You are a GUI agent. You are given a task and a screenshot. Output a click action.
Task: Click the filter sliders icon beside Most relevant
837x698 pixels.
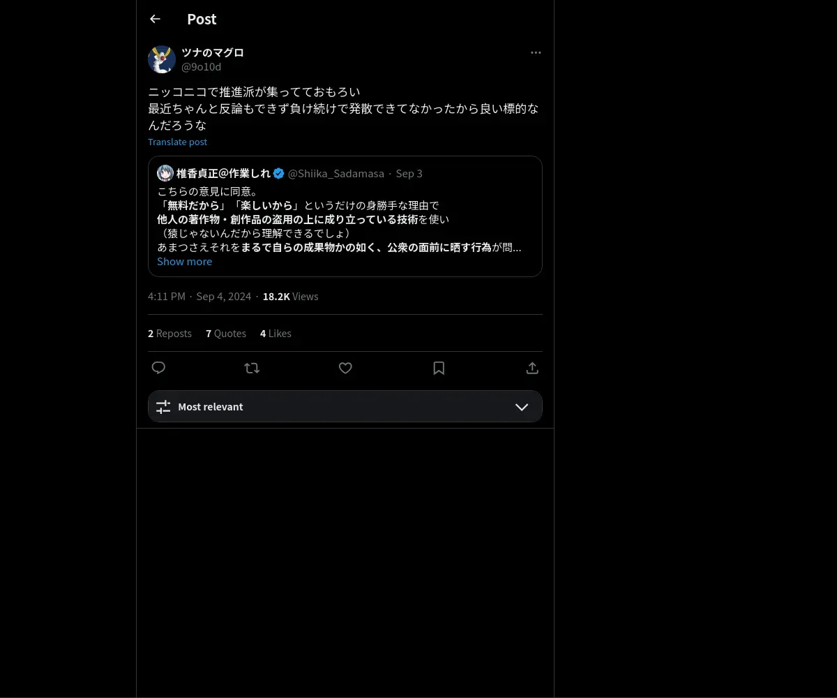(163, 407)
